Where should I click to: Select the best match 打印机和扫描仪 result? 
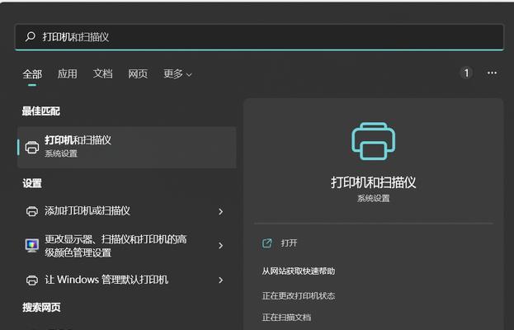127,148
